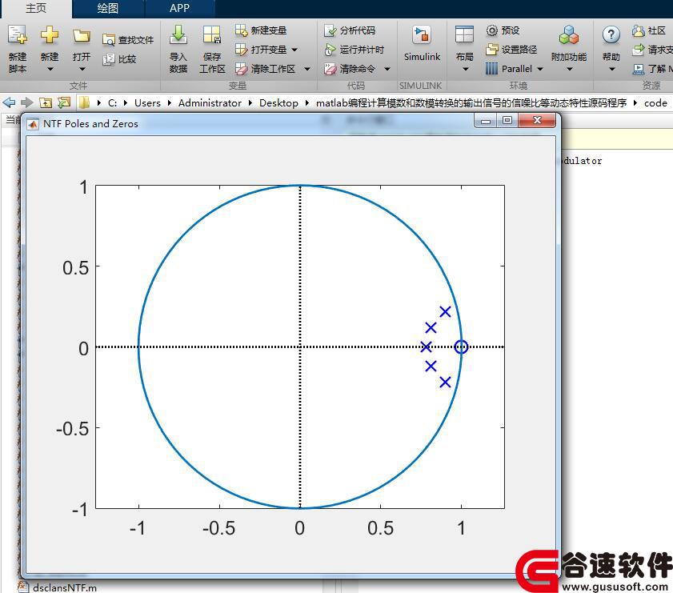Click the New Script (新建脚本) icon
The image size is (673, 593).
point(18,35)
